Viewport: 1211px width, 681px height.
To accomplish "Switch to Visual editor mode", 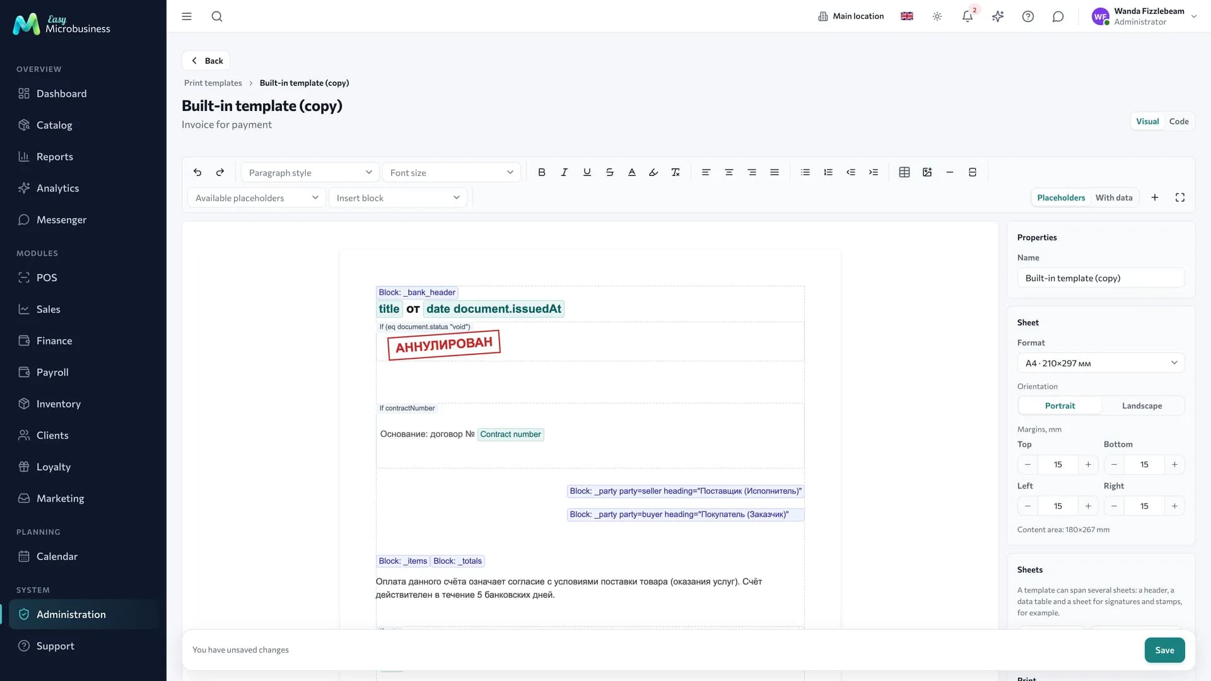I will coord(1147,121).
